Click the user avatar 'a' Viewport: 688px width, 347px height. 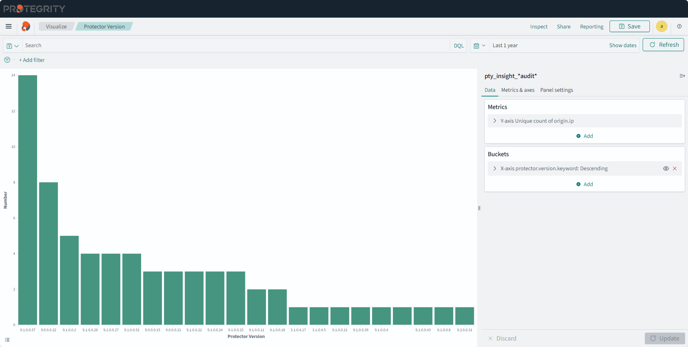pyautogui.click(x=661, y=26)
